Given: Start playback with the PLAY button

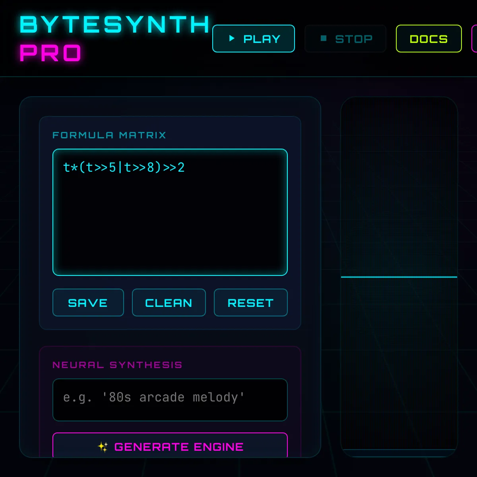Looking at the screenshot, I should (x=254, y=39).
